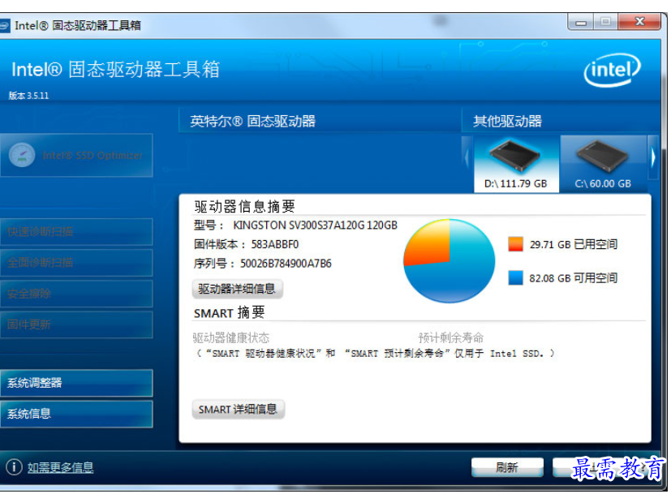Select the C:\ 60.00 GB drive thumbnail
The width and height of the screenshot is (671, 494).
(604, 164)
